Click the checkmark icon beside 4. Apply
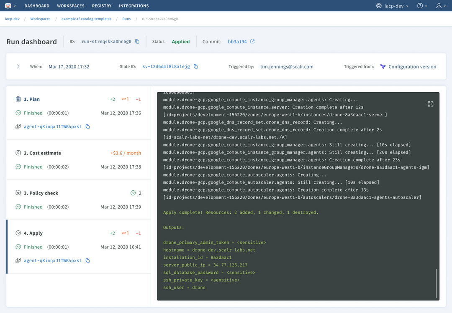This screenshot has height=313, width=452. 18,233
